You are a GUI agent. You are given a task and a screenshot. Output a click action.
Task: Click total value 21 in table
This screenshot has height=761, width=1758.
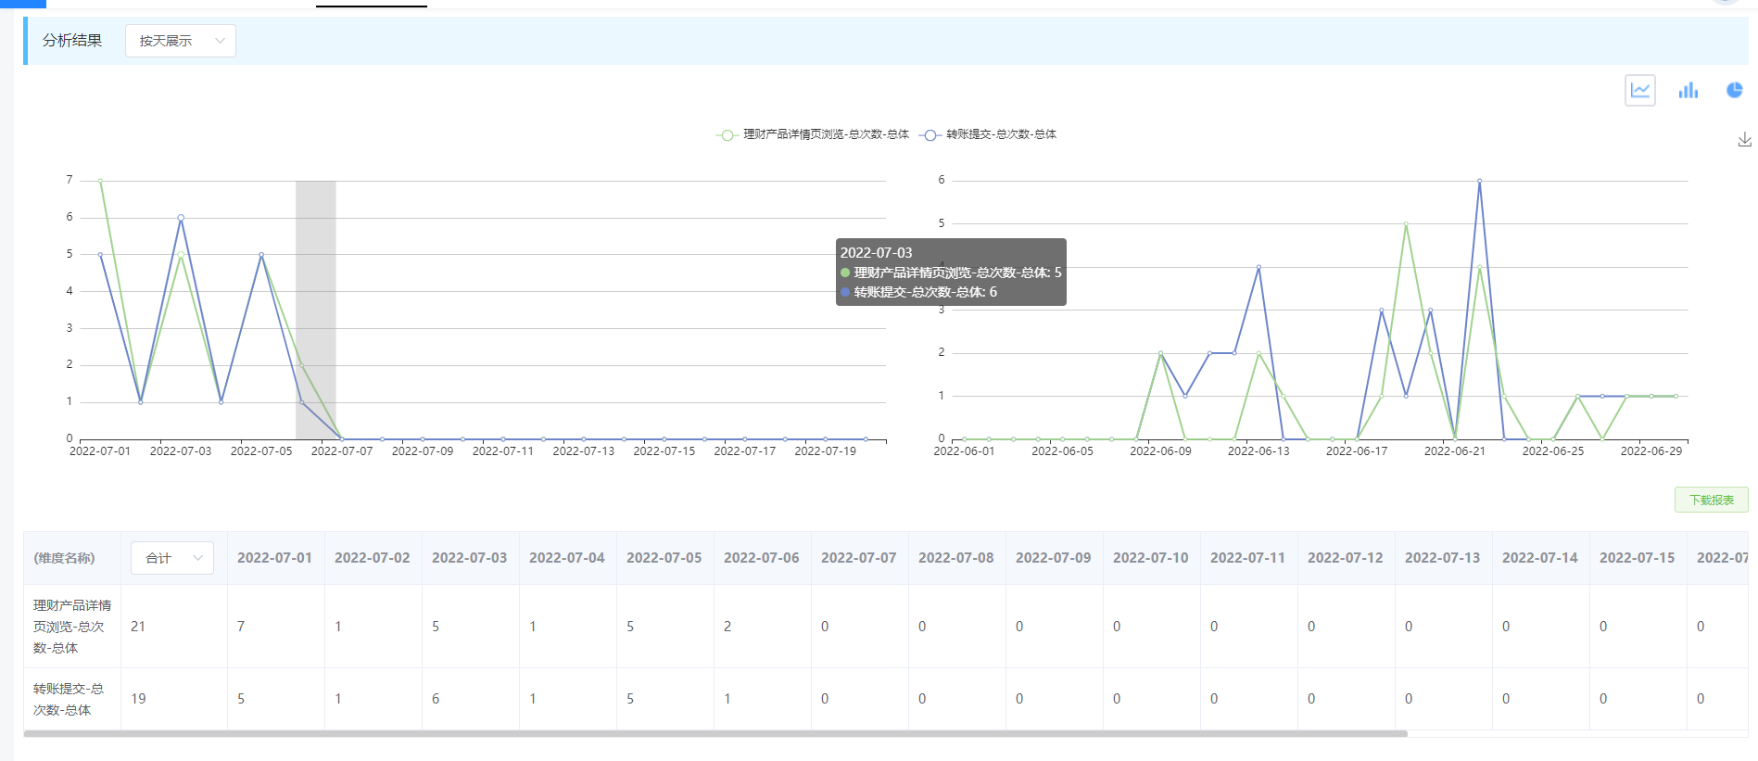tap(138, 627)
